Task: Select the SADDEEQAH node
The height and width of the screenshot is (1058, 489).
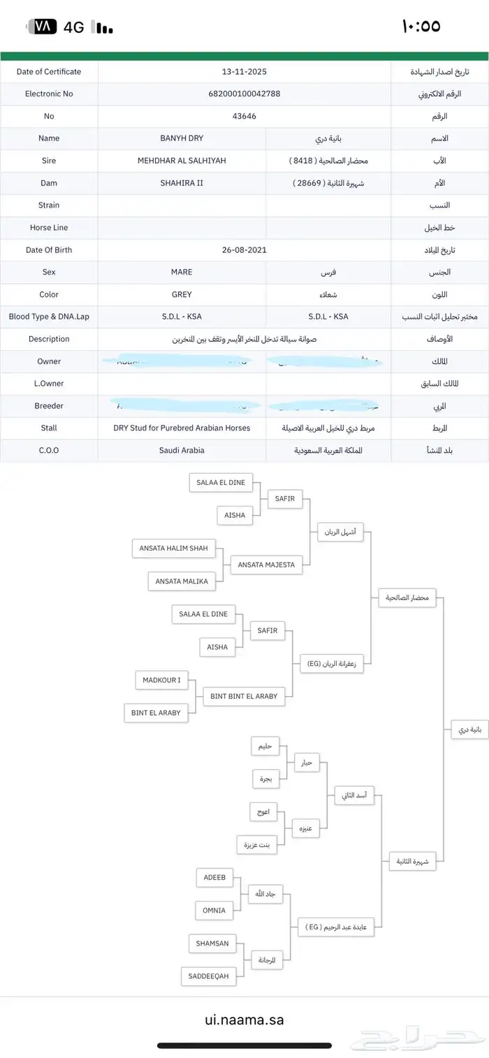Action: pos(208,976)
